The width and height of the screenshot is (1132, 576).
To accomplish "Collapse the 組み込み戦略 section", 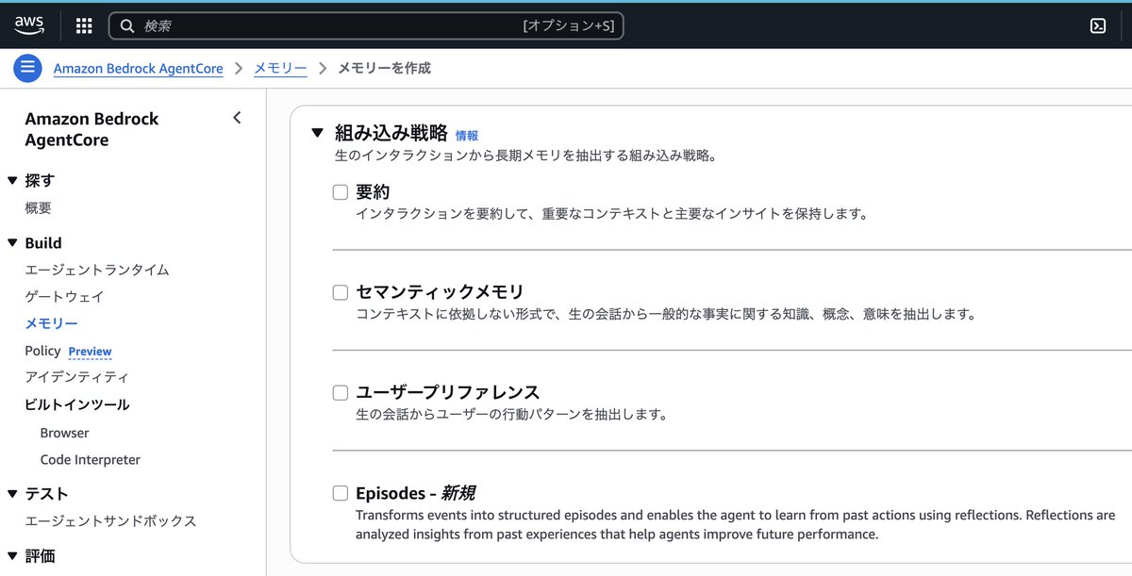I will (318, 133).
